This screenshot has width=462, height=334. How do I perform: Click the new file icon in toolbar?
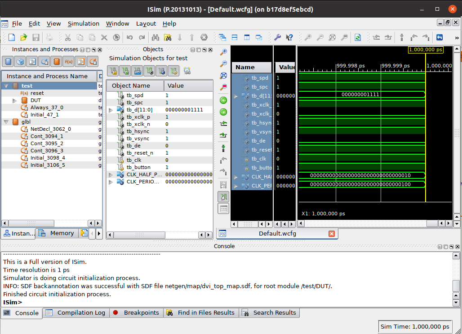point(12,37)
